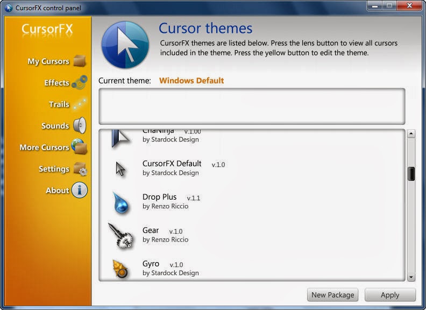Open the Sounds section

coord(55,126)
